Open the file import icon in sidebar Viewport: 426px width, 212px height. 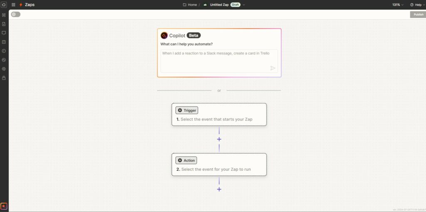click(x=4, y=24)
